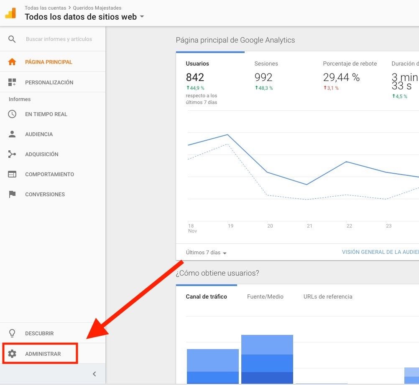Click the Todas las cuentas breadcrumb
This screenshot has height=385, width=419.
coord(46,8)
